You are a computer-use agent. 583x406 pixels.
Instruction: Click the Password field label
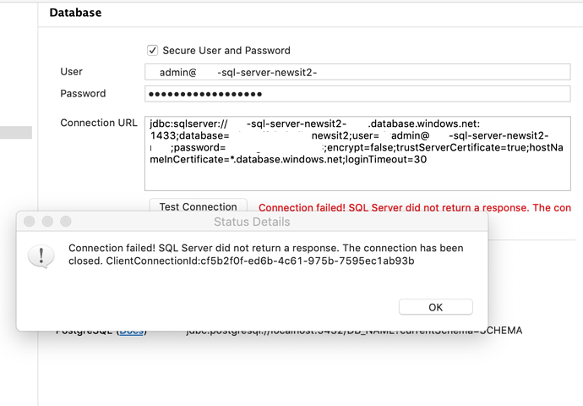click(83, 93)
